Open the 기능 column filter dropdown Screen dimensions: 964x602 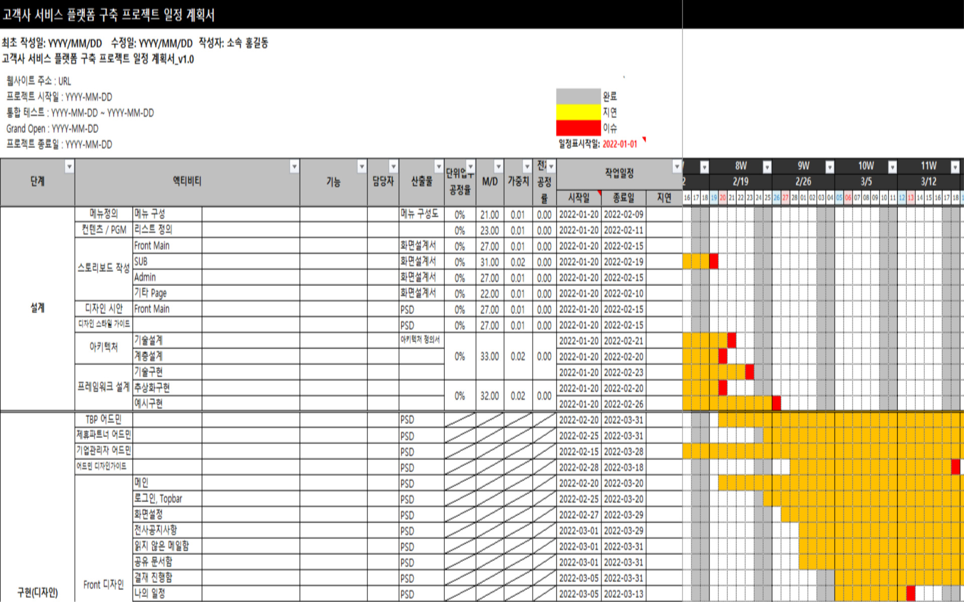click(x=361, y=167)
